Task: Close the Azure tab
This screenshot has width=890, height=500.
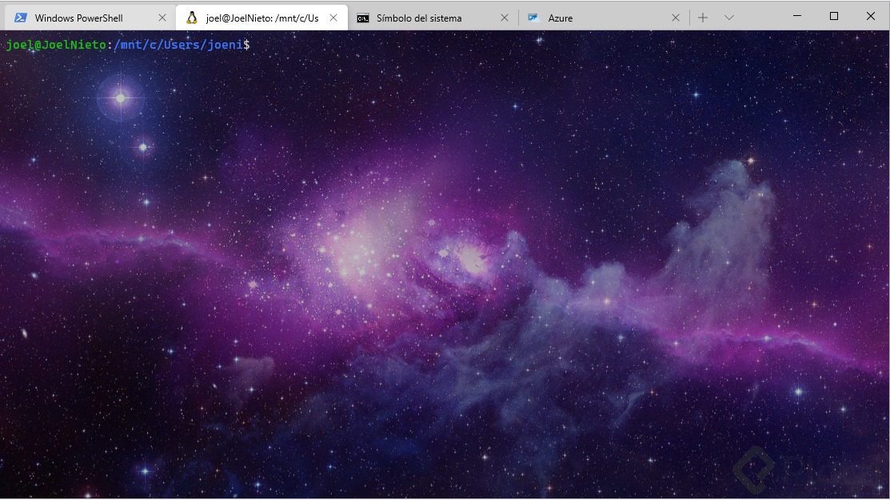Action: 676,18
